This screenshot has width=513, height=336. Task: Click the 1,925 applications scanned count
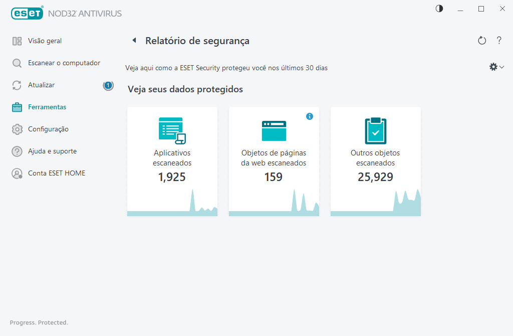[x=172, y=177]
